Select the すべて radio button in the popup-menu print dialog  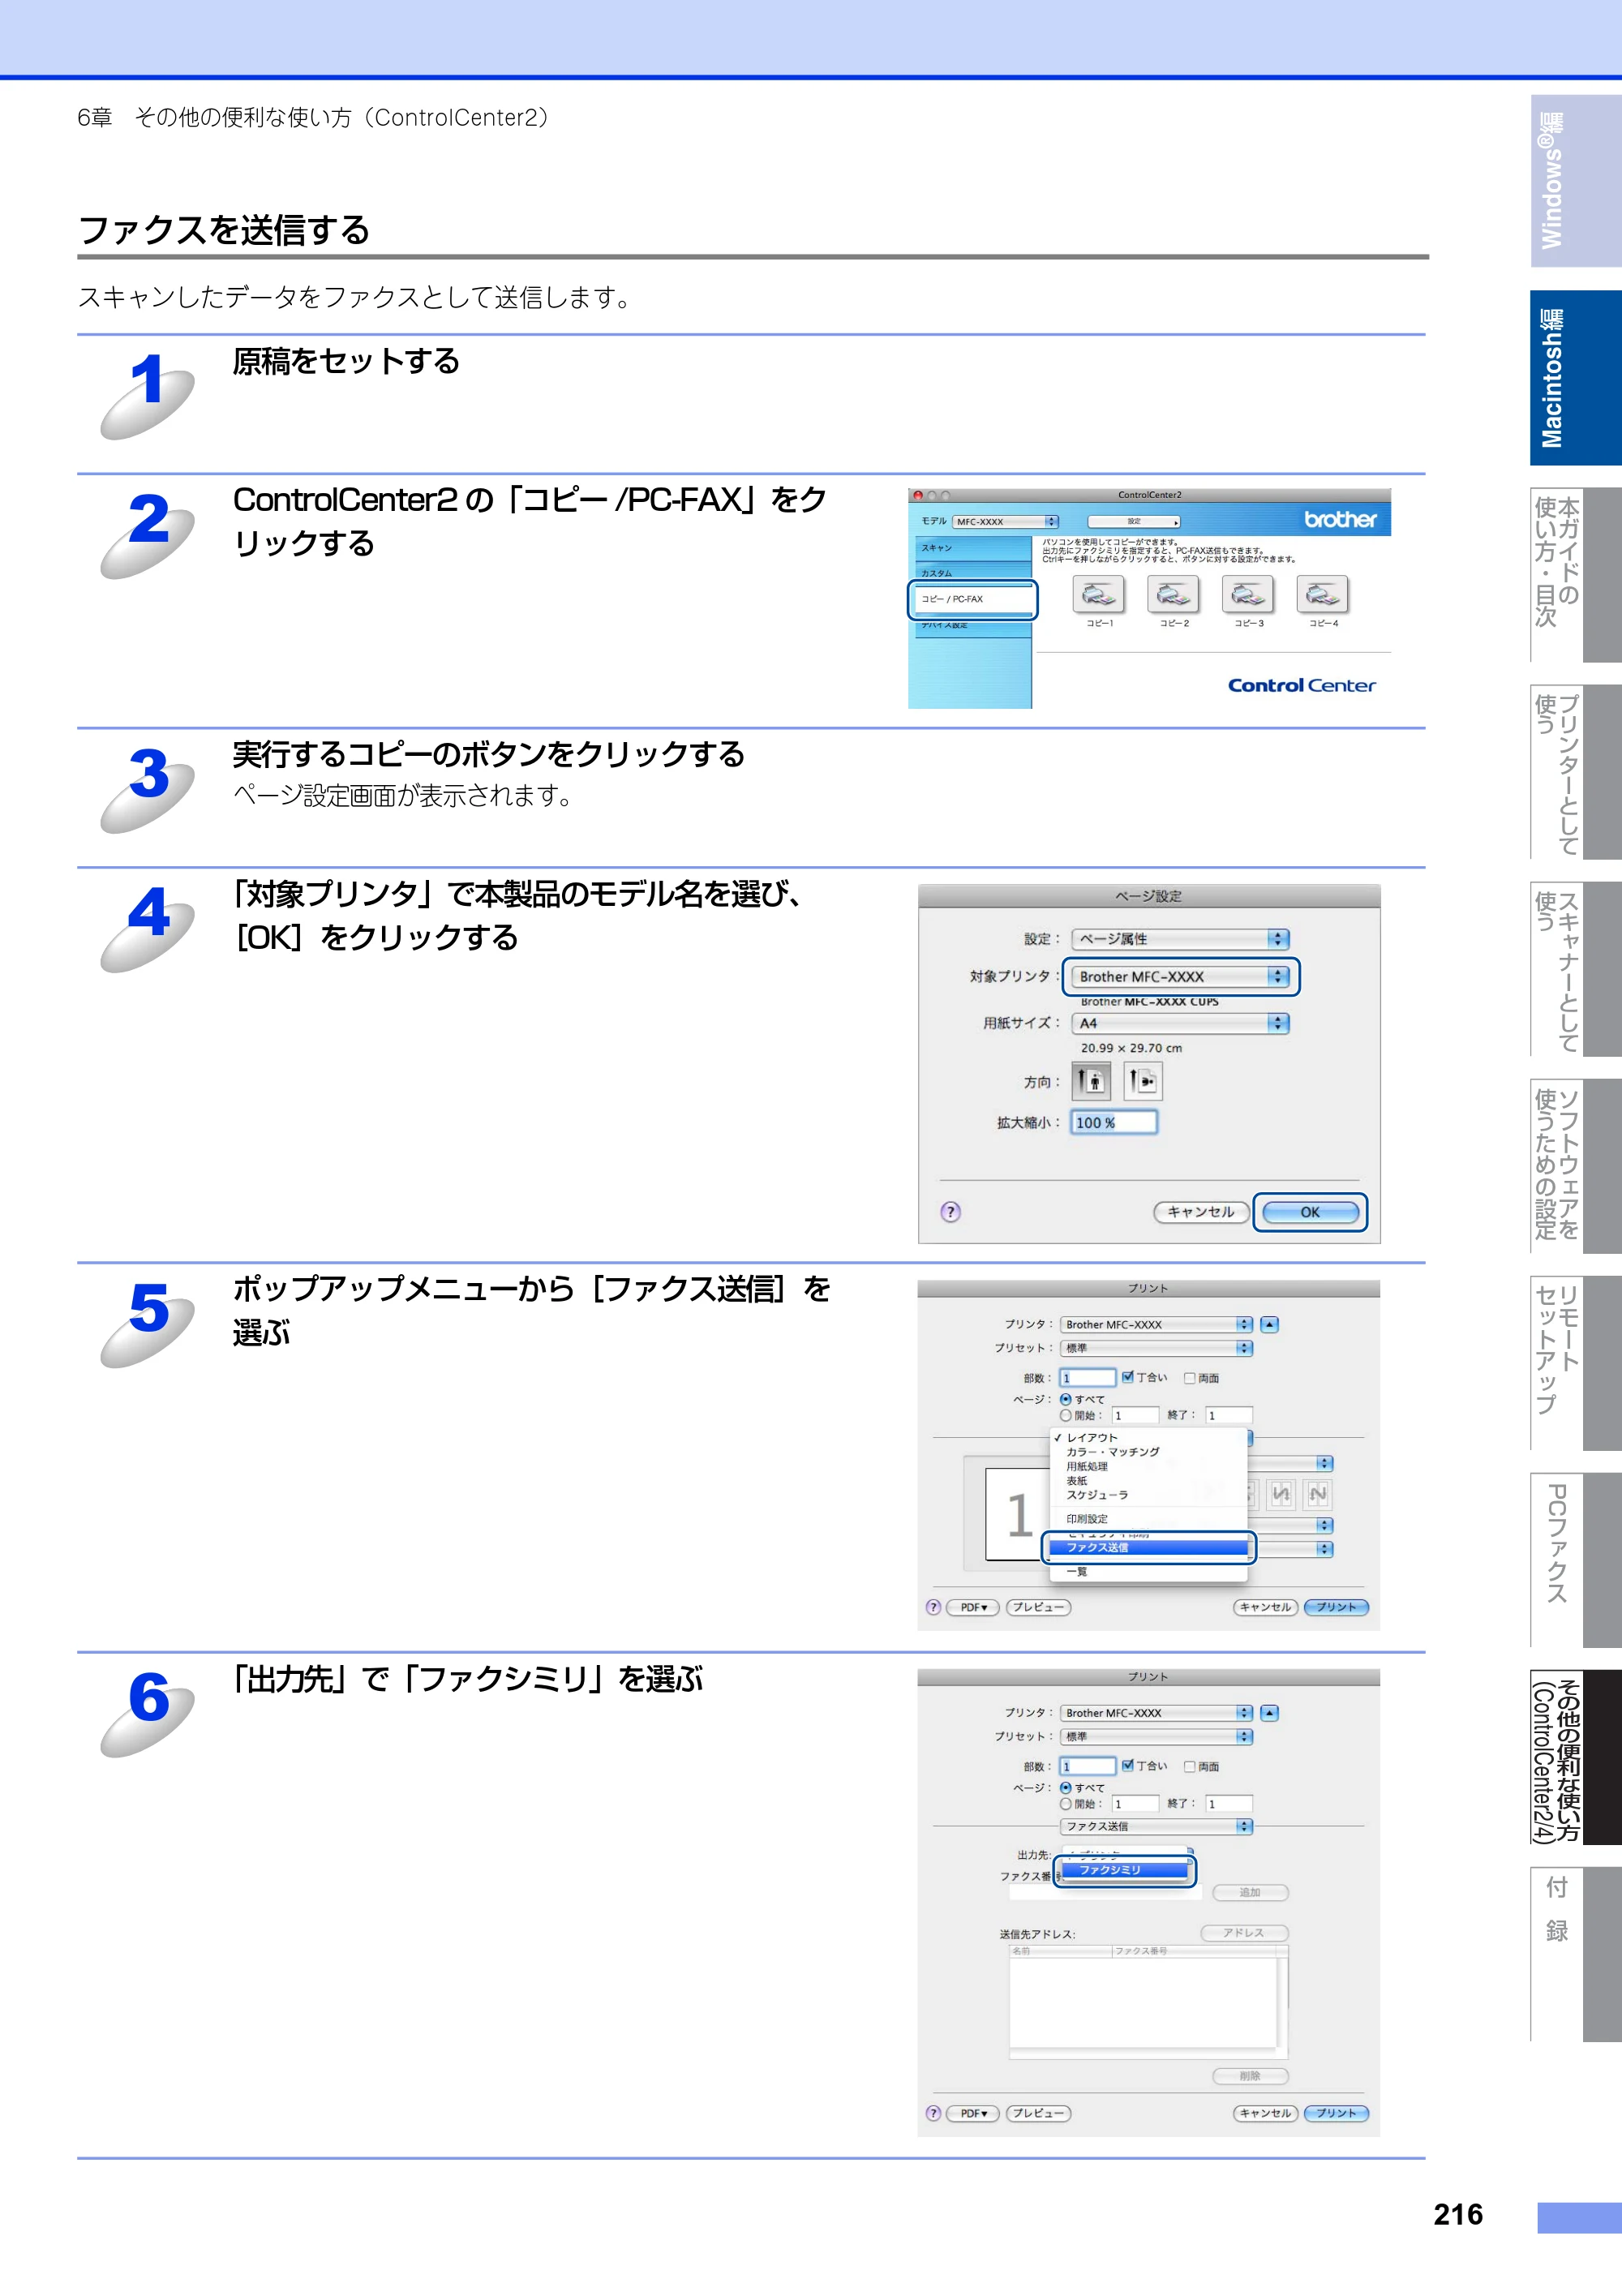click(1066, 1399)
